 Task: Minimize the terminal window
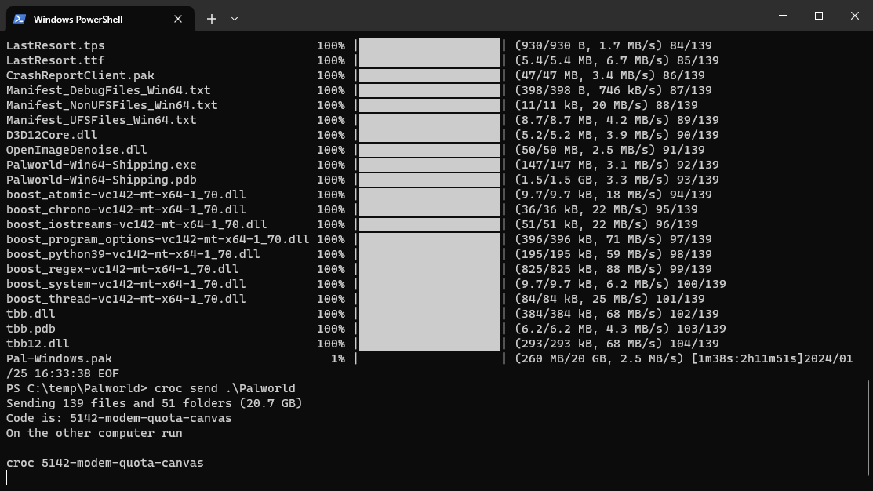(x=783, y=16)
